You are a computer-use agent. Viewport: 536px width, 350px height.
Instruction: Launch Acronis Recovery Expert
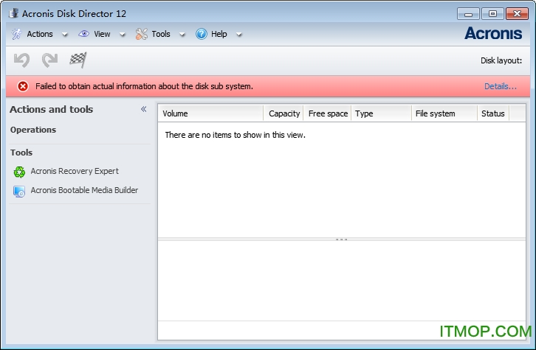tap(74, 172)
